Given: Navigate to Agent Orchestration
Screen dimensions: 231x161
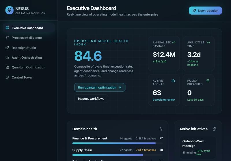Looking at the screenshot, I should pyautogui.click(x=29, y=57).
